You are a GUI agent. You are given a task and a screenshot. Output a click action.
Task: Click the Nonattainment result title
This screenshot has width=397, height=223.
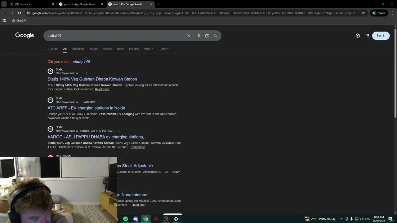tap(135, 195)
